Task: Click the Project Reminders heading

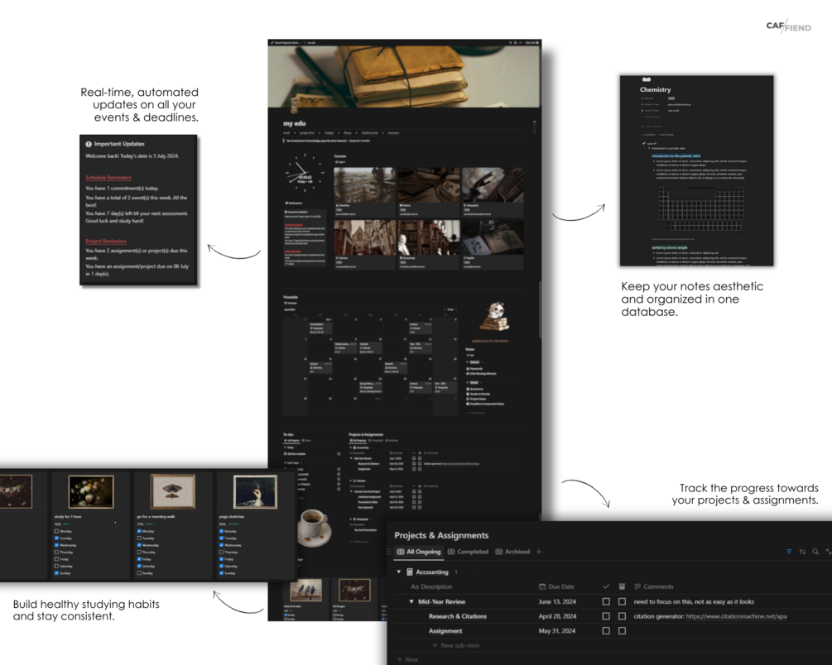Action: point(106,241)
